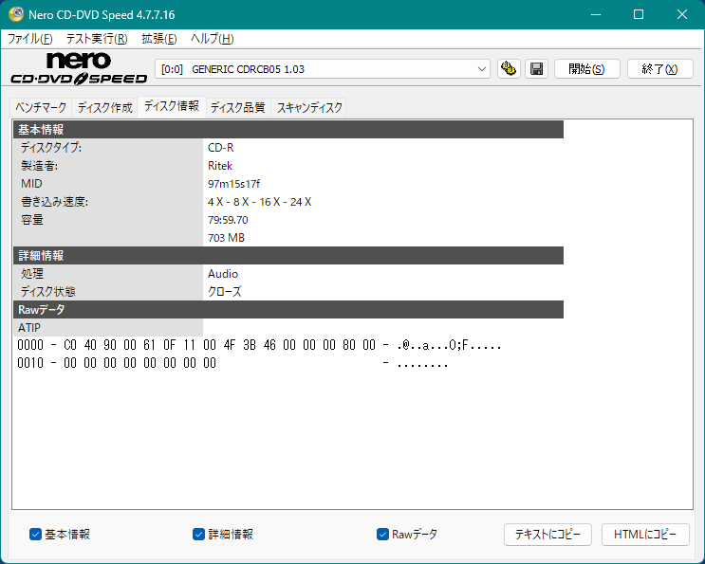Open the 拡張(E) menu
705x564 pixels.
click(159, 39)
